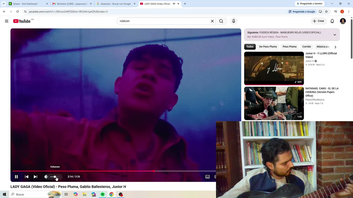The image size is (353, 198).
Task: Install the app via address bar icon
Action: (320, 12)
